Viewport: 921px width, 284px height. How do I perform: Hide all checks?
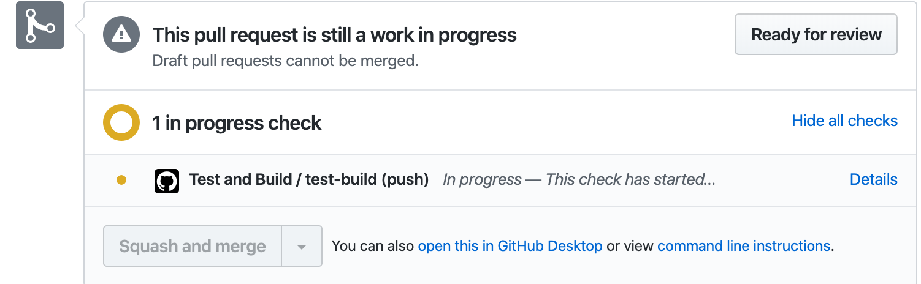click(844, 121)
